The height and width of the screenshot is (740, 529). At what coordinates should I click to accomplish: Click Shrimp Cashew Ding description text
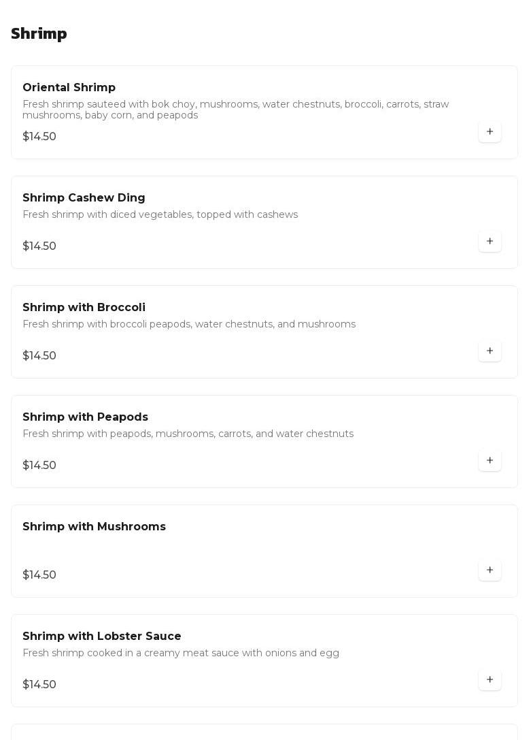[x=160, y=215]
